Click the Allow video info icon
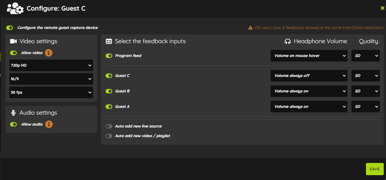 49,53
